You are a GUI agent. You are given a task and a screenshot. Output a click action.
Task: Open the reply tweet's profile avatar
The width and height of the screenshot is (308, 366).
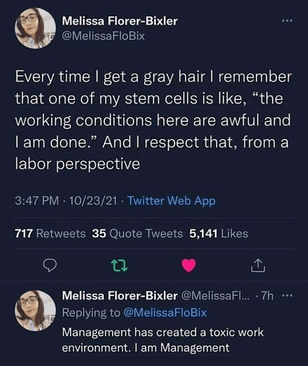pos(35,310)
